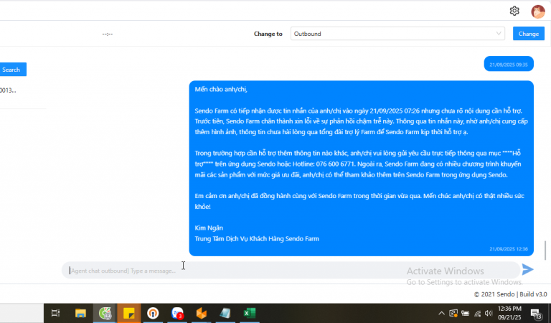Open the user profile avatar

537,11
